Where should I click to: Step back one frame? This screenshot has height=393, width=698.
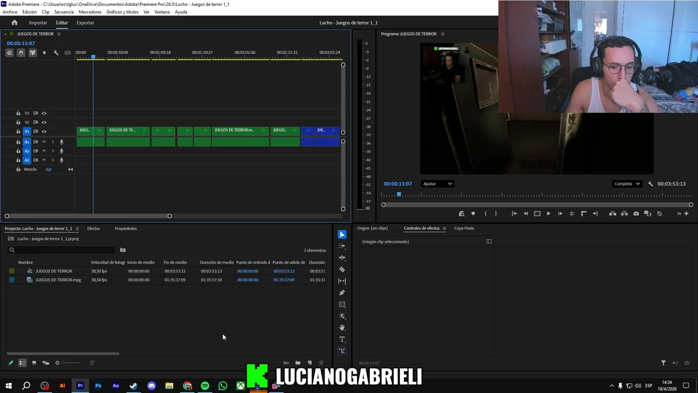pos(526,213)
